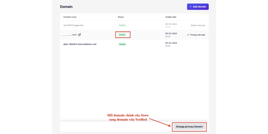Viewport: 268px width, 134px height.
Task: Click the Verified badge highlighted in red box
Action: (122, 35)
